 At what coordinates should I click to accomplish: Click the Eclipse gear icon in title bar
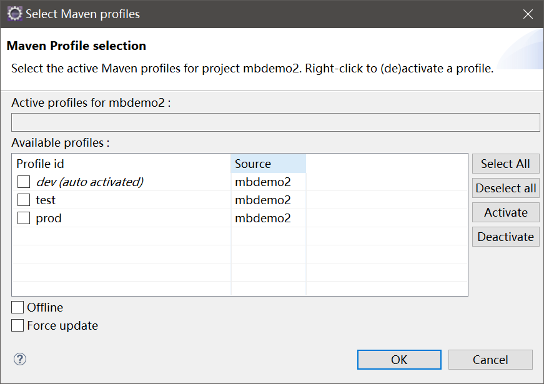click(x=15, y=14)
